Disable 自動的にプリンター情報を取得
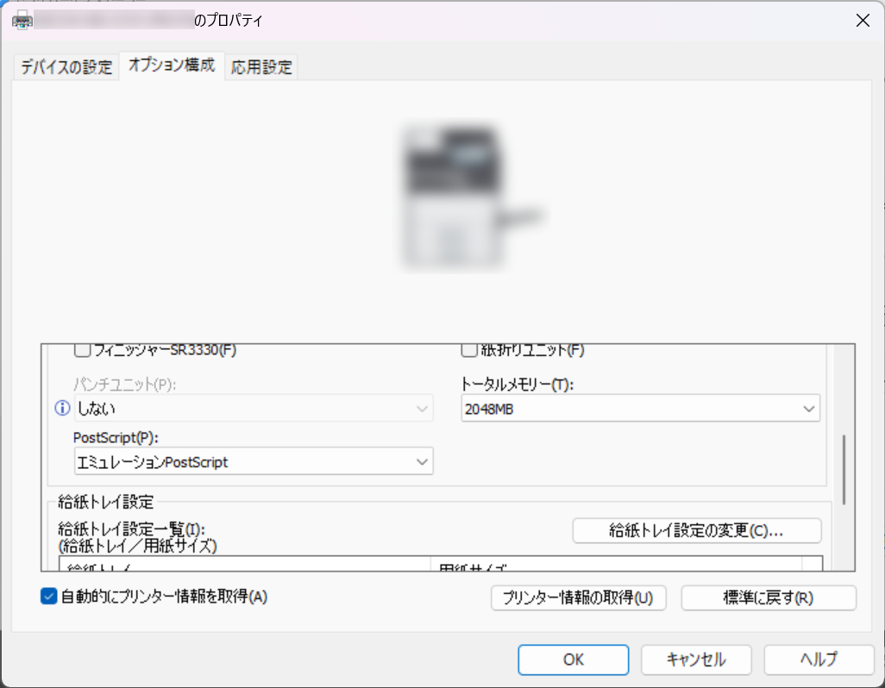885x688 pixels. point(49,596)
